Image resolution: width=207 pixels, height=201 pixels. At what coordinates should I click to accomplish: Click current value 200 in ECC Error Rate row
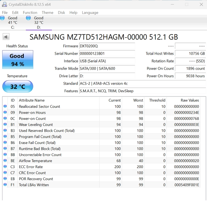[118, 167]
